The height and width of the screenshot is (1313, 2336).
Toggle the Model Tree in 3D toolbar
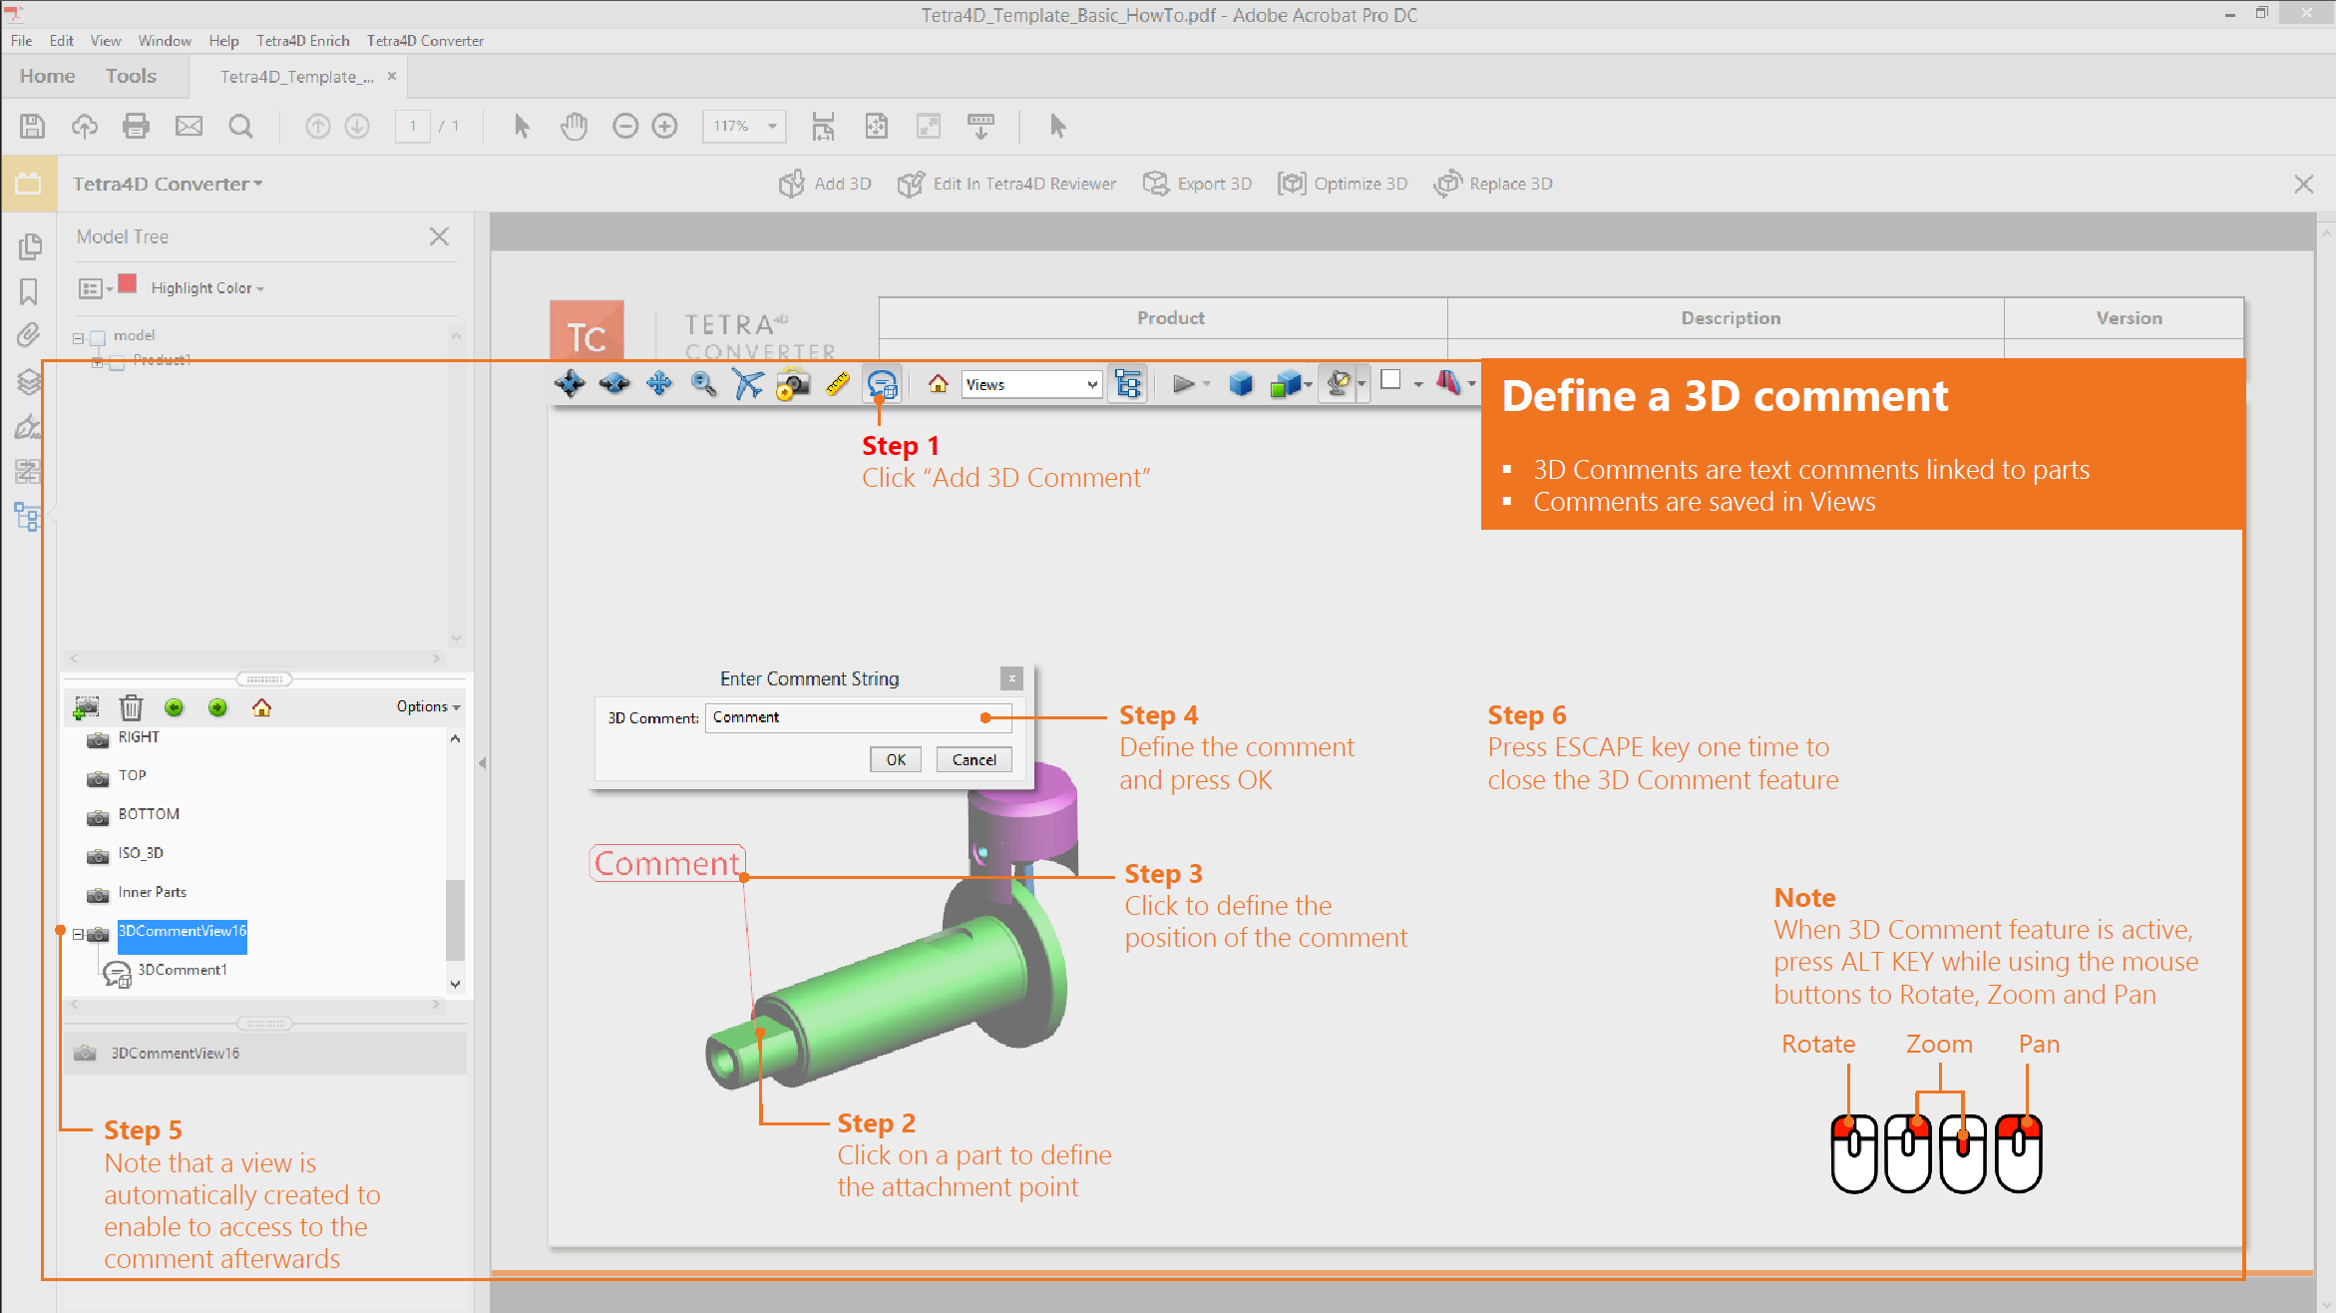pos(1128,384)
